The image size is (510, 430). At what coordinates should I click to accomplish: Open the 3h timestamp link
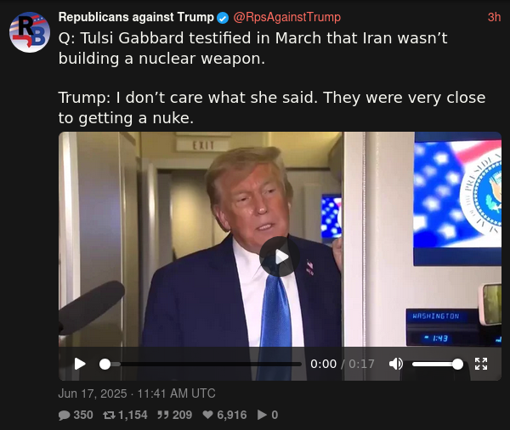click(494, 17)
